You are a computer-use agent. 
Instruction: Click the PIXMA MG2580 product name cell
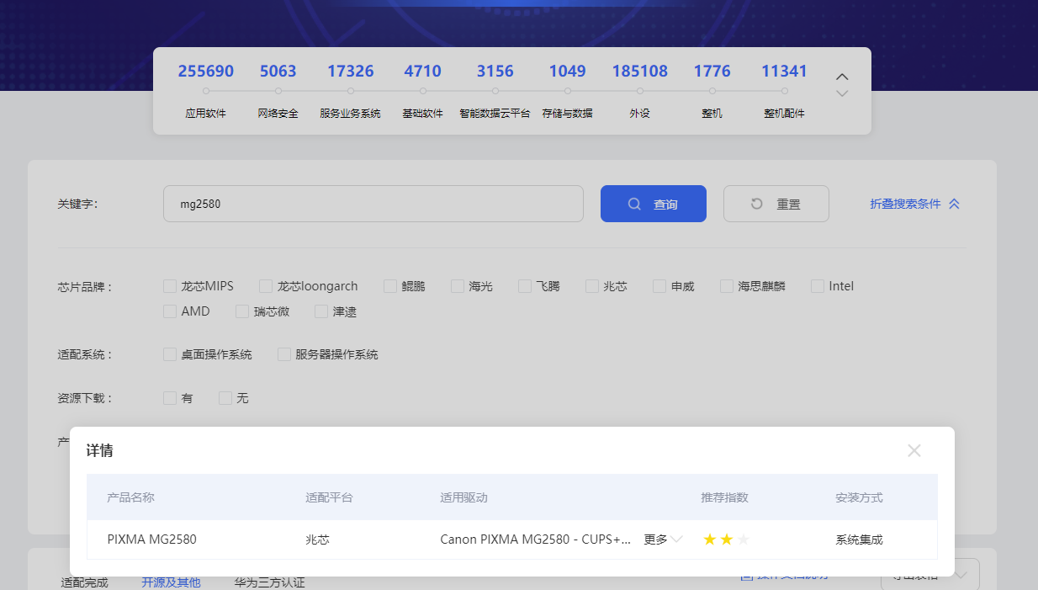coord(152,540)
